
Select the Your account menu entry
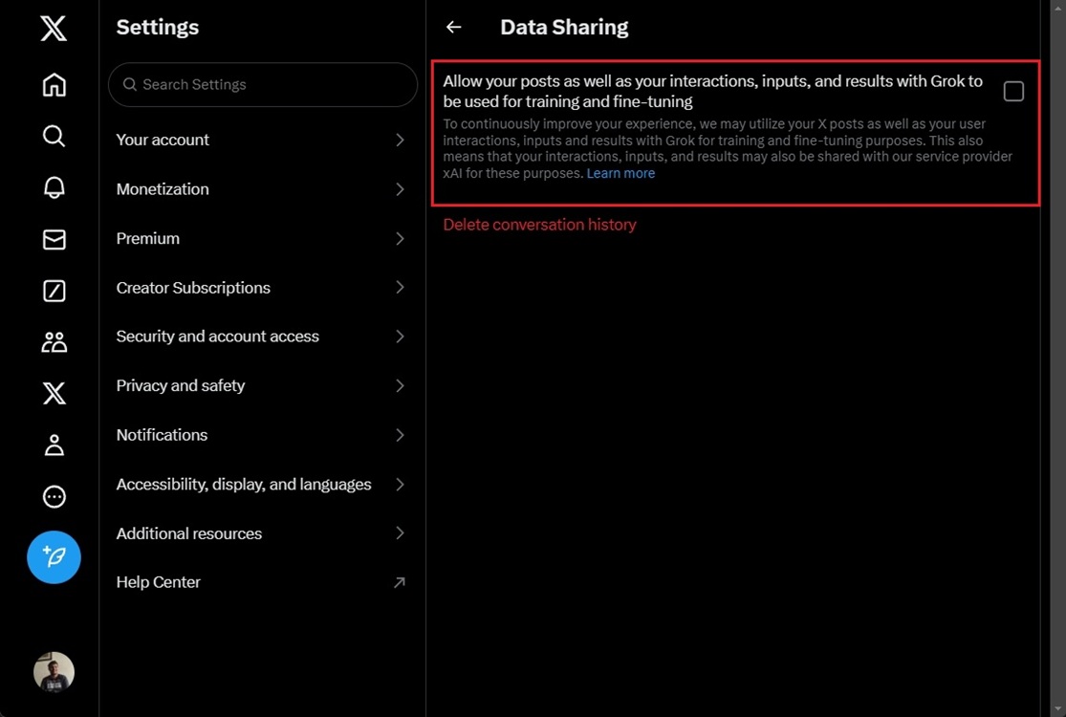262,140
